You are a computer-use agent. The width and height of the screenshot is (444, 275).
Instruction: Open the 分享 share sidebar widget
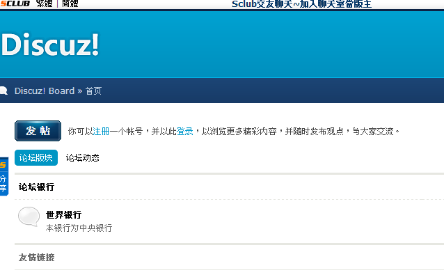click(x=3, y=183)
